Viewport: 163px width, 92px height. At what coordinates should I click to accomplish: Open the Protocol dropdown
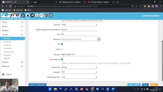79,25
